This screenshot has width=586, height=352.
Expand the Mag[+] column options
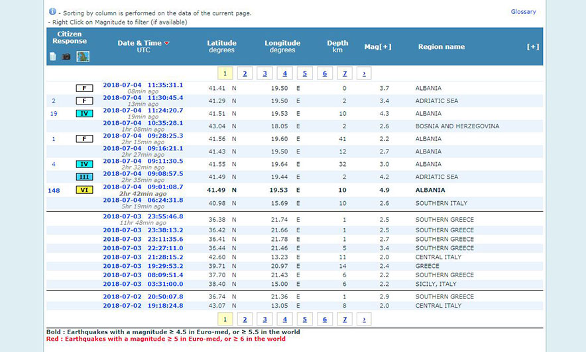(378, 47)
